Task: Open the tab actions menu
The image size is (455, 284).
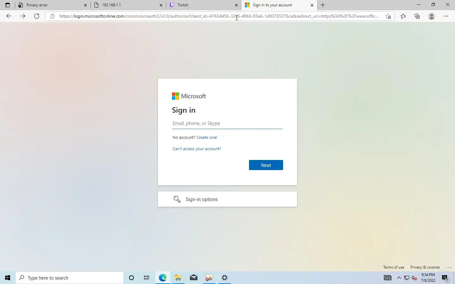Action: (x=8, y=5)
